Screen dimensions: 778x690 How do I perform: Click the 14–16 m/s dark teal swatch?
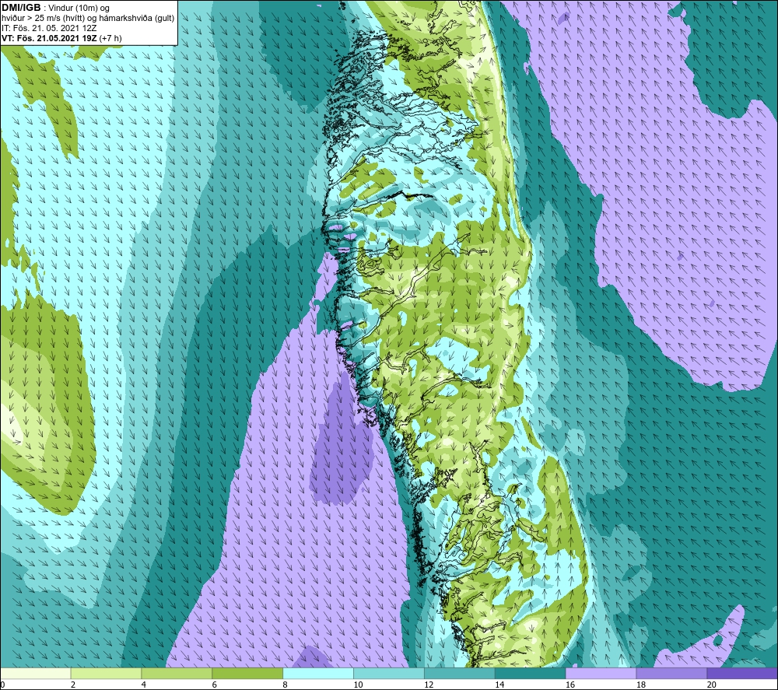pos(530,674)
